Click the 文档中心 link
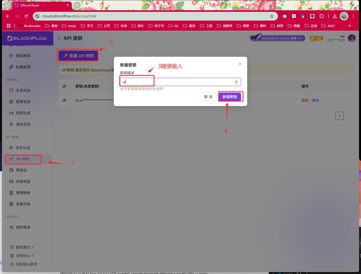This screenshot has height=274, width=361. (22, 256)
